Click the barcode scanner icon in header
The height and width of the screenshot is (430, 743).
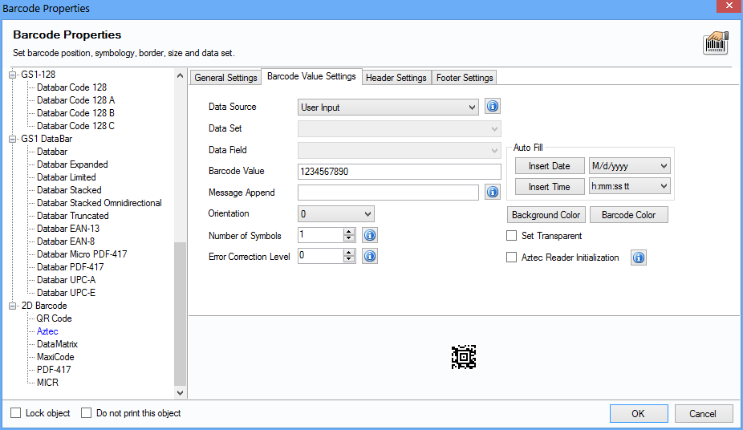[716, 43]
